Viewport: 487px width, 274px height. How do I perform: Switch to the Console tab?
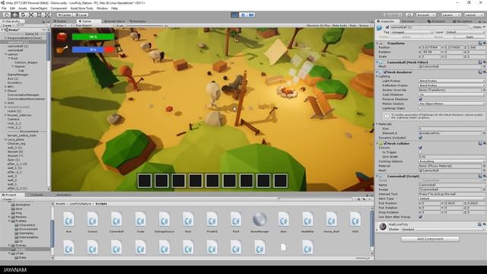tap(37, 195)
